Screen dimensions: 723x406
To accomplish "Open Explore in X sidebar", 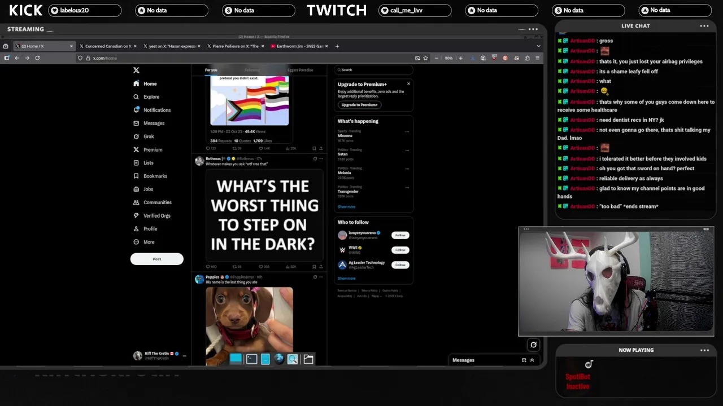I will pyautogui.click(x=146, y=97).
